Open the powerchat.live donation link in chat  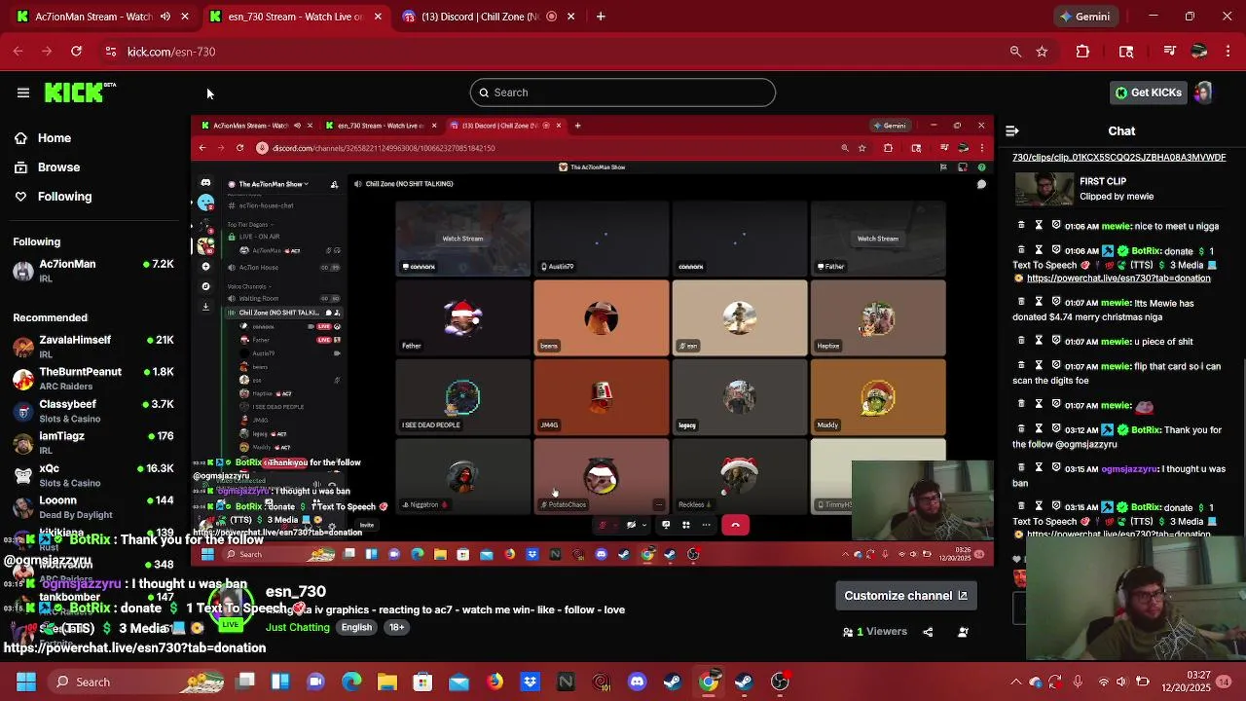click(x=1118, y=278)
